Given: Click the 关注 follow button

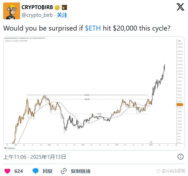Looking at the screenshot, I should [x=62, y=15].
